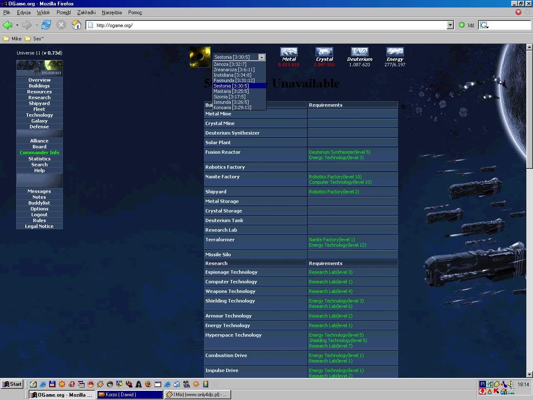The height and width of the screenshot is (400, 533).
Task: Click the Firefox Forward arrow button
Action: pos(27,25)
